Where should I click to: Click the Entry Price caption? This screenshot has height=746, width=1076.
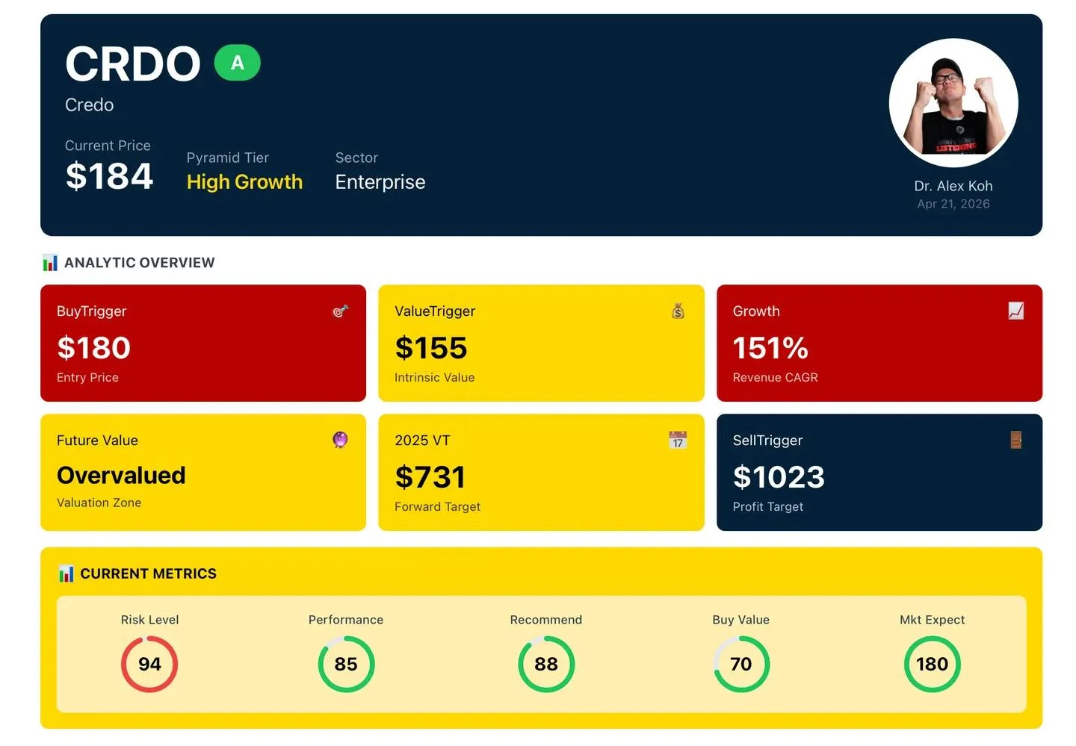pyautogui.click(x=87, y=378)
